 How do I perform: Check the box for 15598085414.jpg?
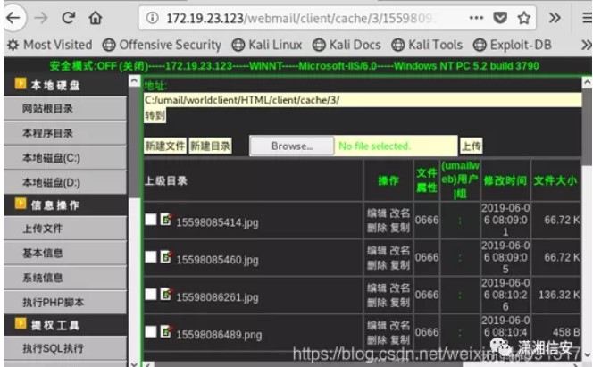click(x=151, y=219)
